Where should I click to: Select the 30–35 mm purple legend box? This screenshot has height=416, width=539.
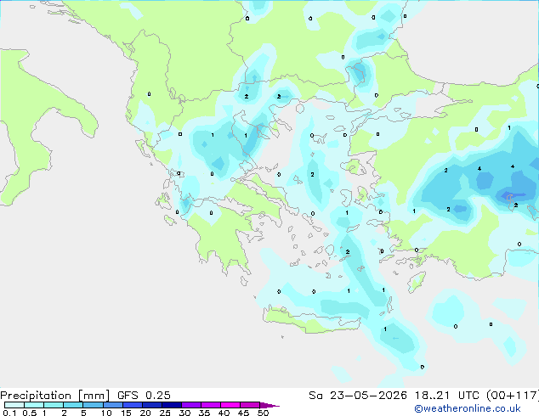pos(191,405)
